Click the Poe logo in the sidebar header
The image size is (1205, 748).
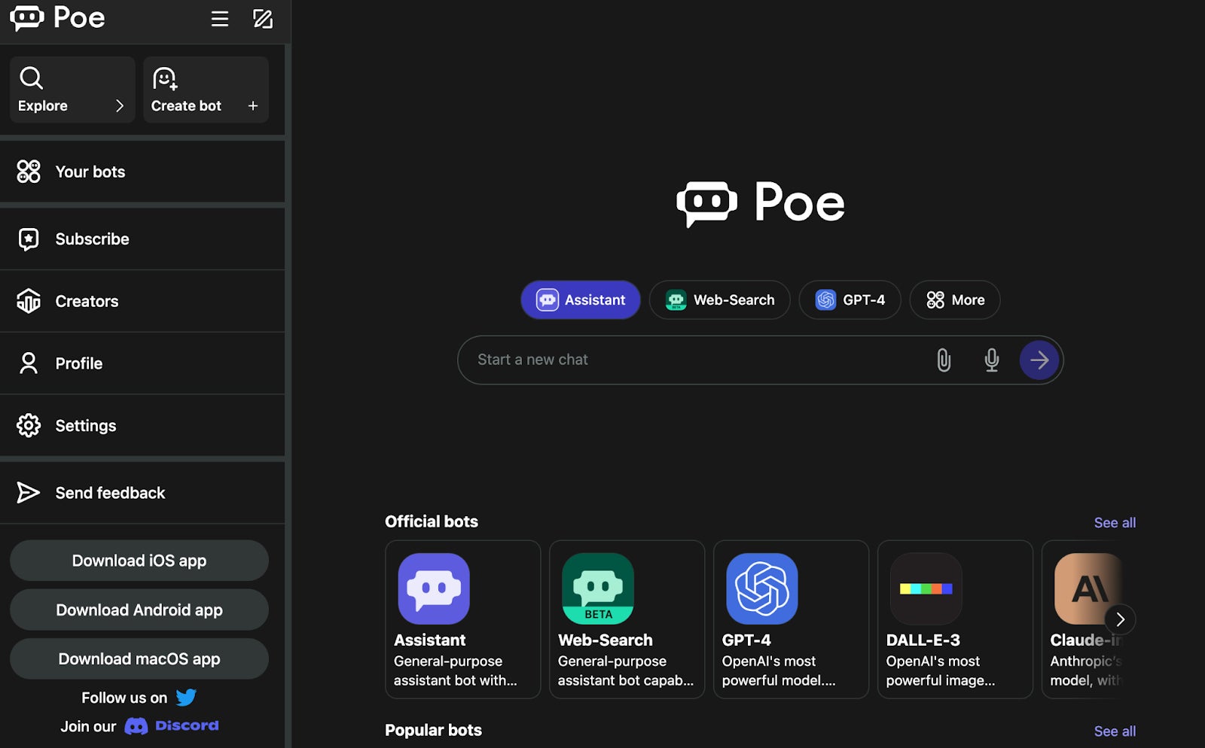[x=57, y=17]
